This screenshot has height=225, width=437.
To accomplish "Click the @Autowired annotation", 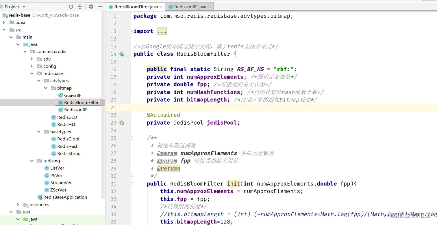I will point(163,115).
